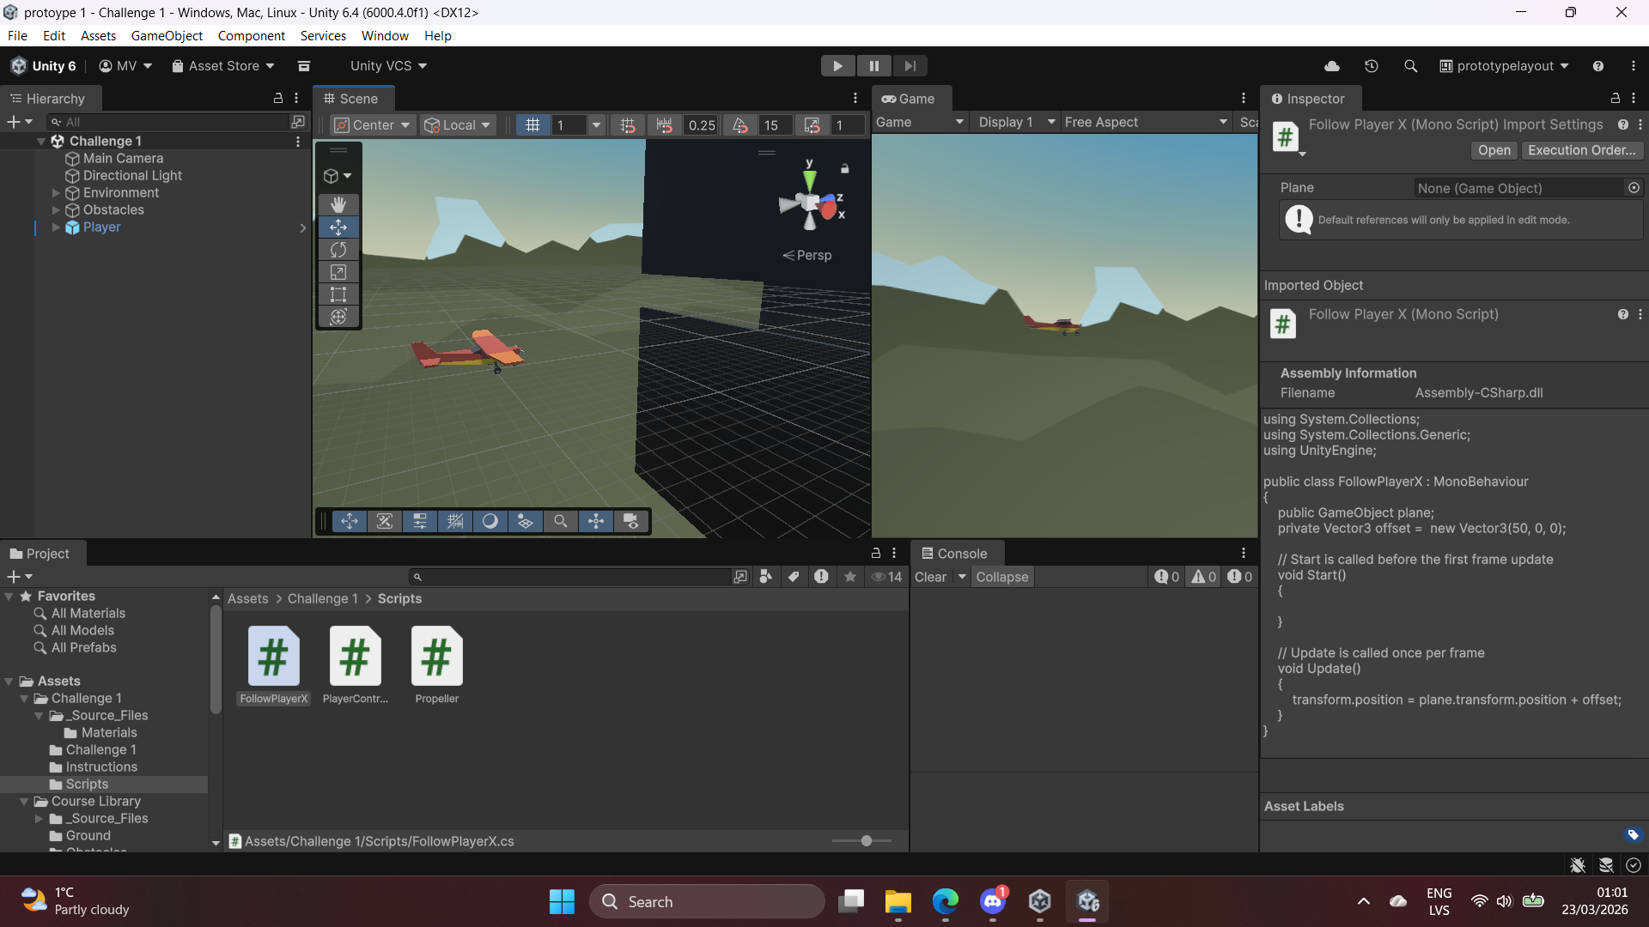Toggle the Inspector lock icon
1649x927 pixels.
1615,99
